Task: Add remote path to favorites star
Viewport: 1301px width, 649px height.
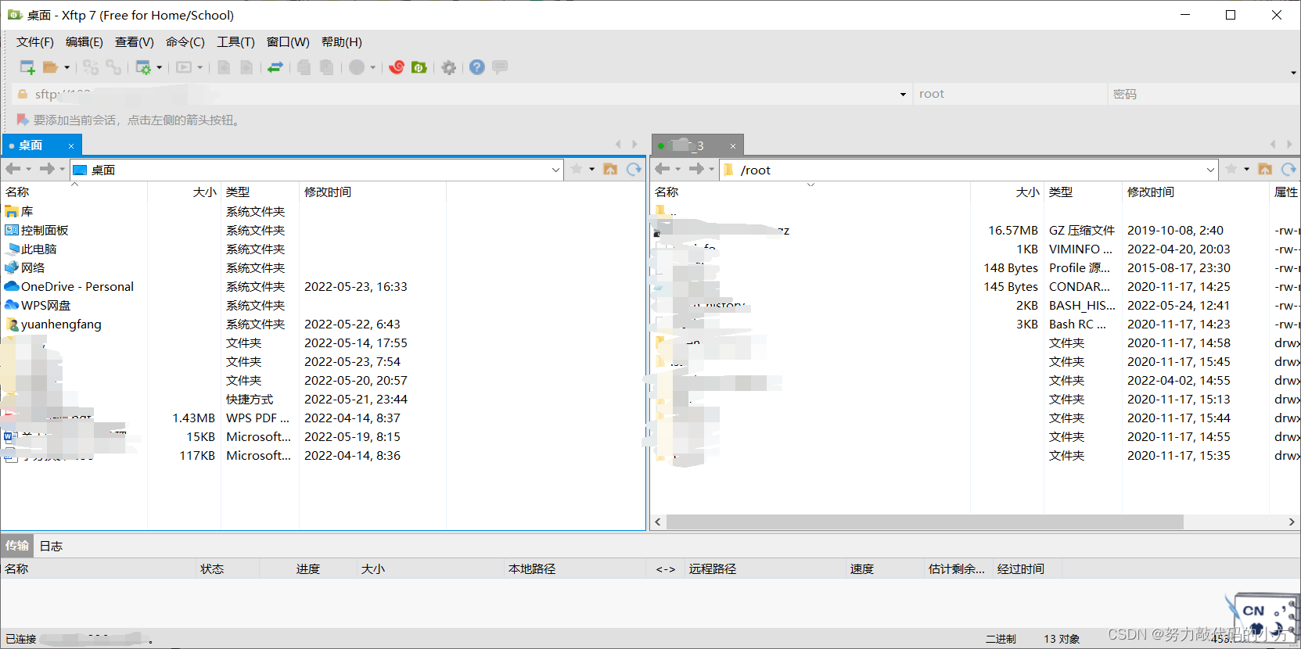Action: tap(1231, 169)
